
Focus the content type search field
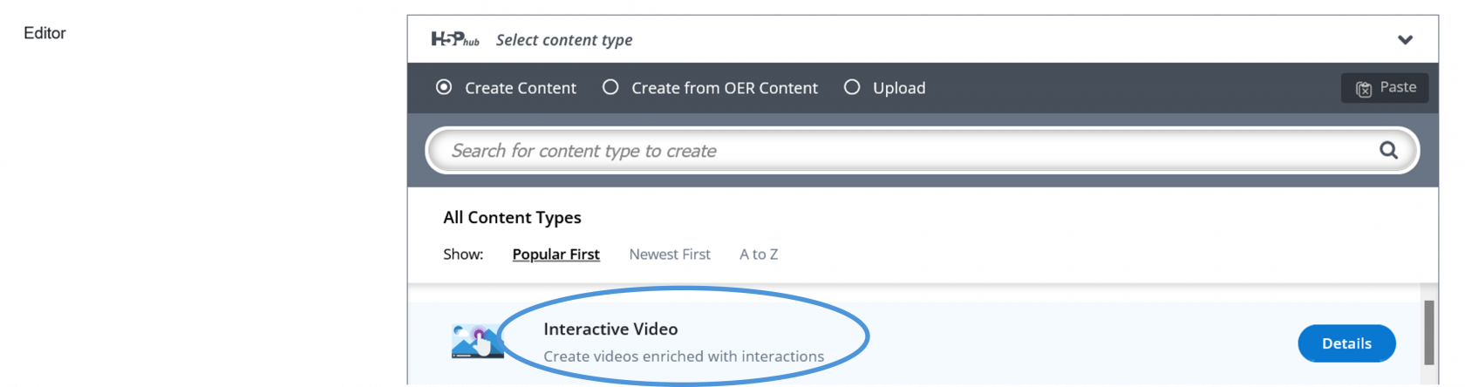[x=922, y=151]
